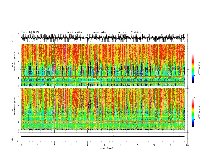The image size is (211, 163).
Task: Click the time axis tick label "5"
Action: pos(104,145)
